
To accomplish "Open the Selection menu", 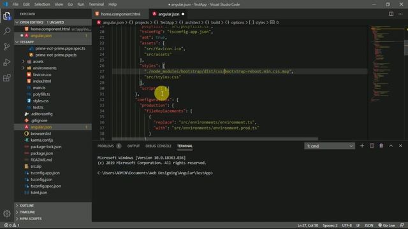I will point(42,4).
